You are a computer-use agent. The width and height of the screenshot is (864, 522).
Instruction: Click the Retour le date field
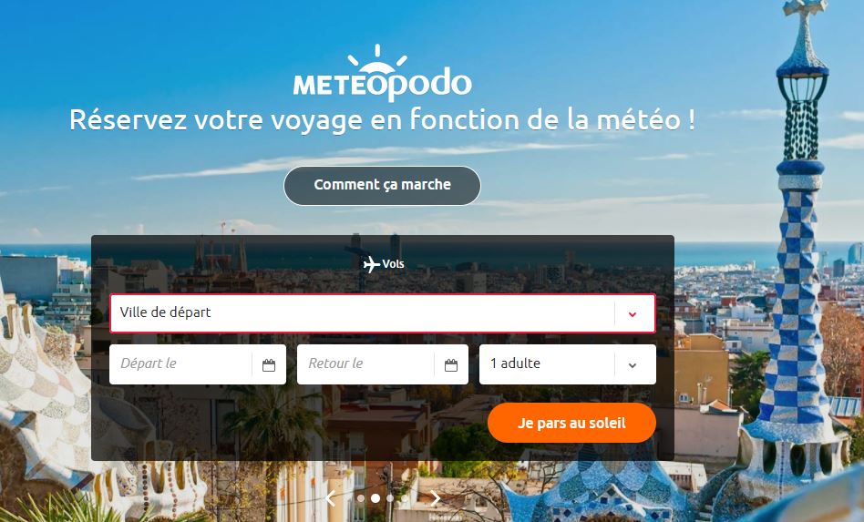383,364
